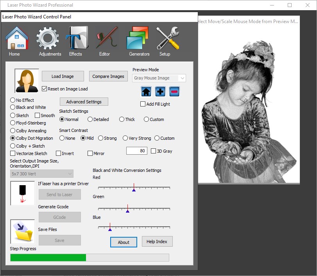Click the blue Home preview icon
Viewport: 317px width, 276px height.
tap(145, 91)
